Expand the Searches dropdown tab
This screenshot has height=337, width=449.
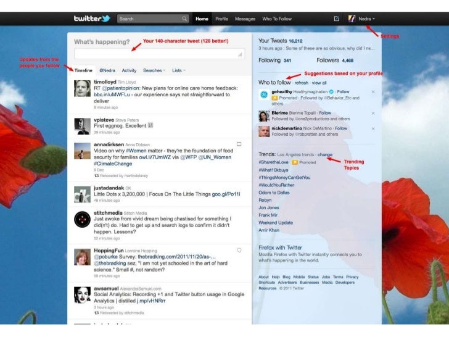(x=154, y=70)
